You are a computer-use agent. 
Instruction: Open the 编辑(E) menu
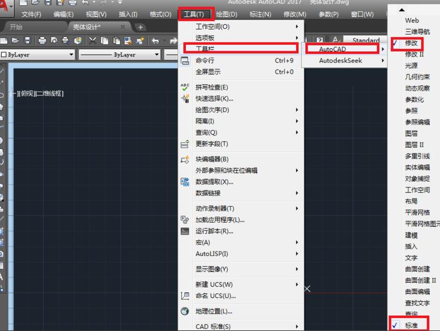[x=64, y=14]
